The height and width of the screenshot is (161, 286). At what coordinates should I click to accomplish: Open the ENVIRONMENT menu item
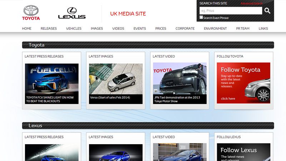tap(215, 29)
